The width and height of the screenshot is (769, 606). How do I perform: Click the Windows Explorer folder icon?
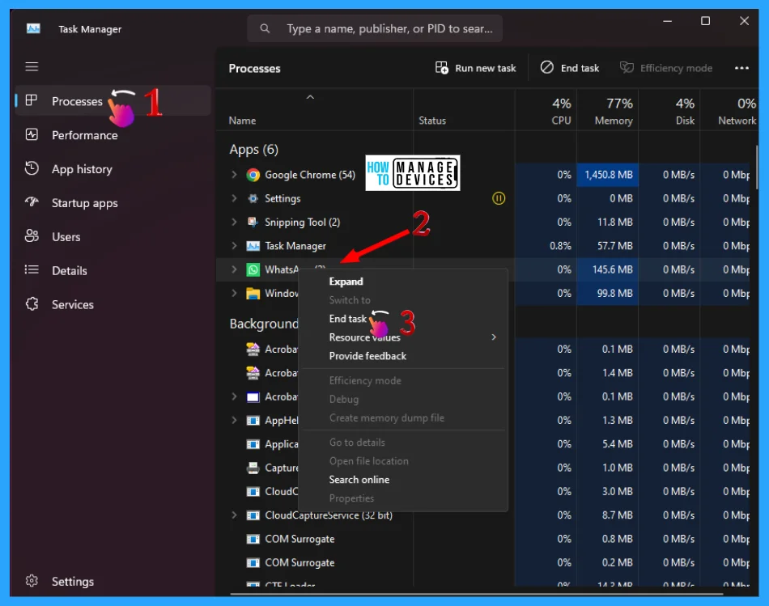[253, 293]
